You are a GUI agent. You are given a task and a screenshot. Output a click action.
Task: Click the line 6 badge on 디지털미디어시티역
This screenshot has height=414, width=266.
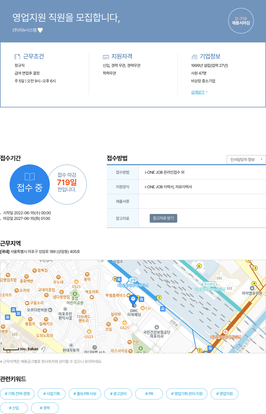tap(225, 332)
